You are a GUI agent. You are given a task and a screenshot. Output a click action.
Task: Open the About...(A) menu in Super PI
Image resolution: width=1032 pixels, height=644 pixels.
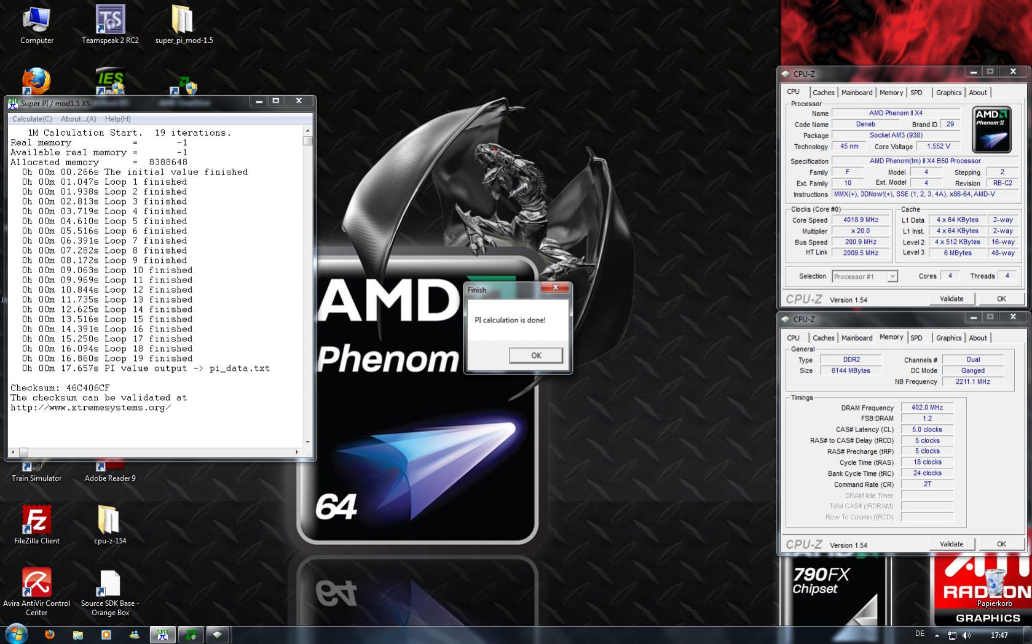(x=78, y=119)
